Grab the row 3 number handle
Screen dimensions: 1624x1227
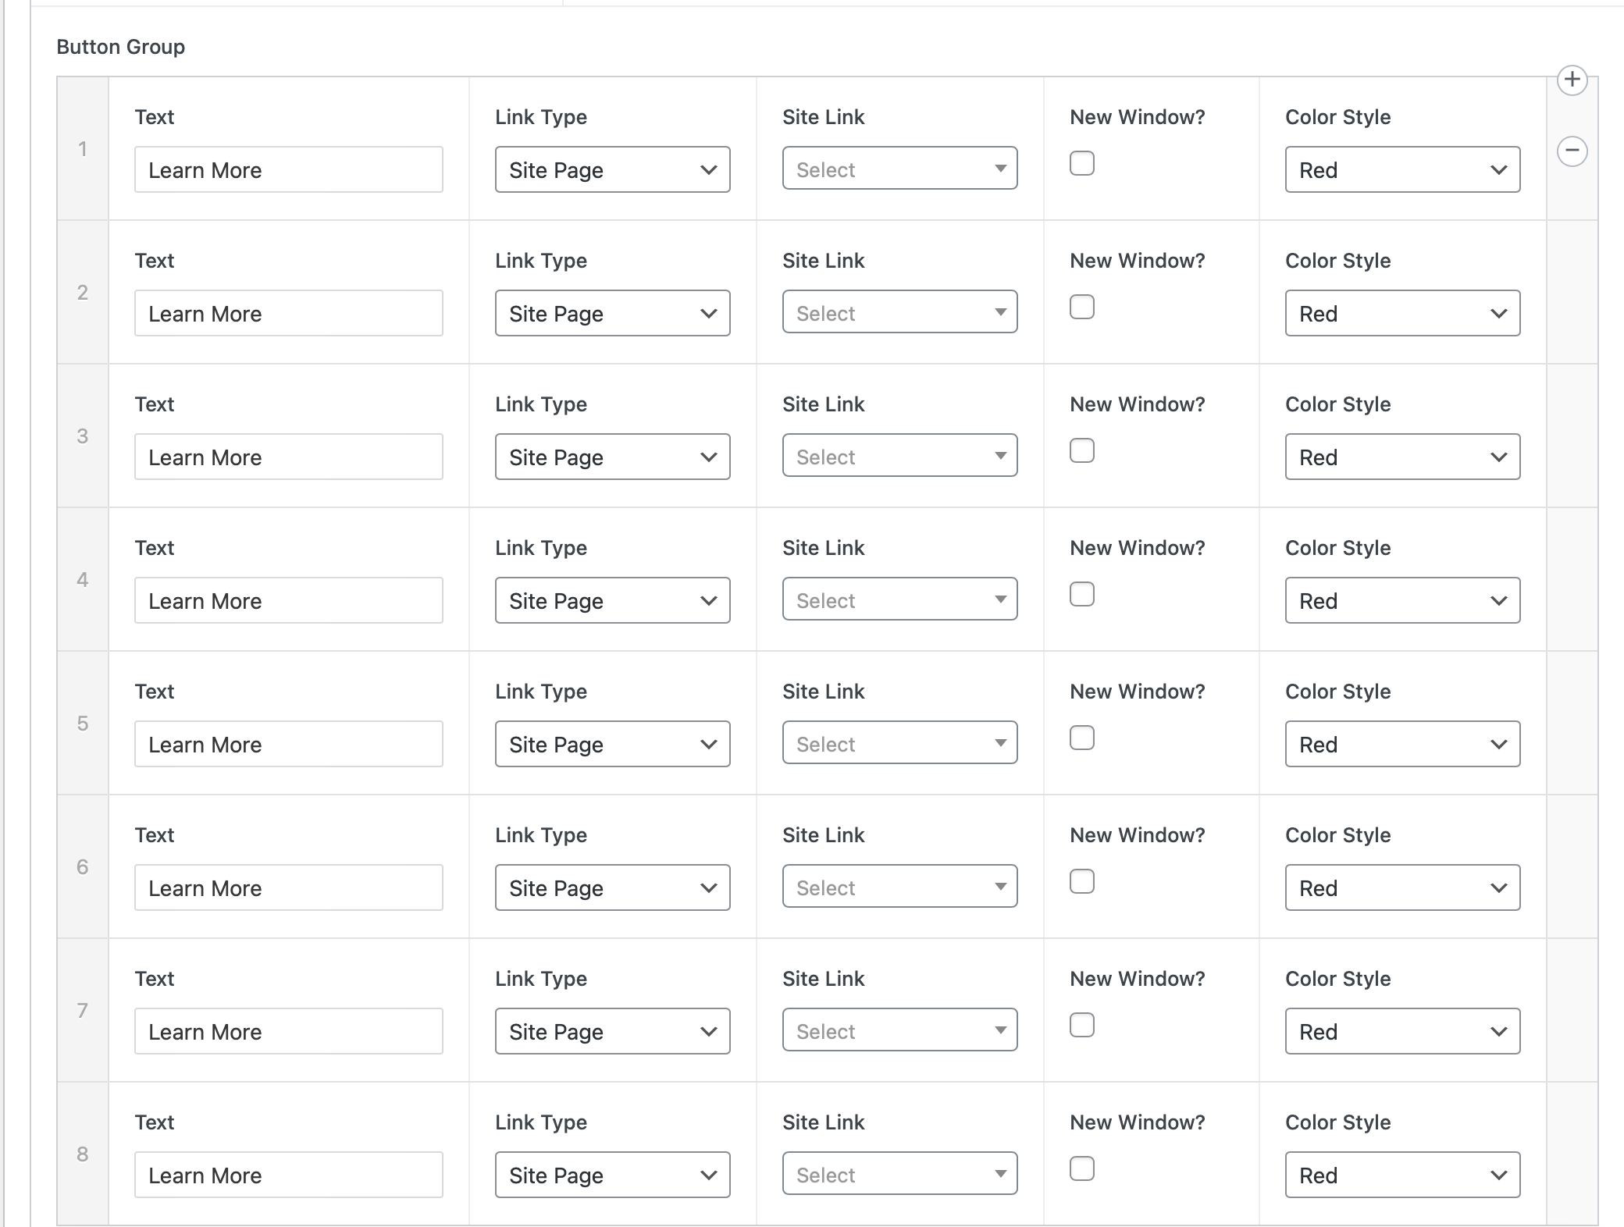pos(83,436)
